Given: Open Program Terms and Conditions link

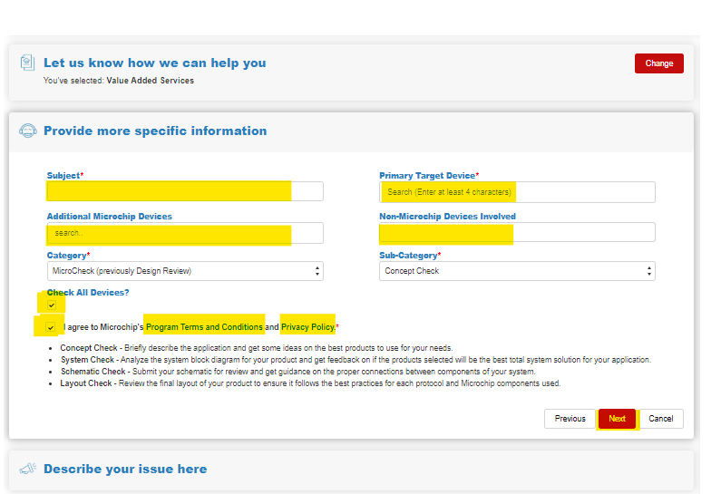Looking at the screenshot, I should click(x=204, y=327).
